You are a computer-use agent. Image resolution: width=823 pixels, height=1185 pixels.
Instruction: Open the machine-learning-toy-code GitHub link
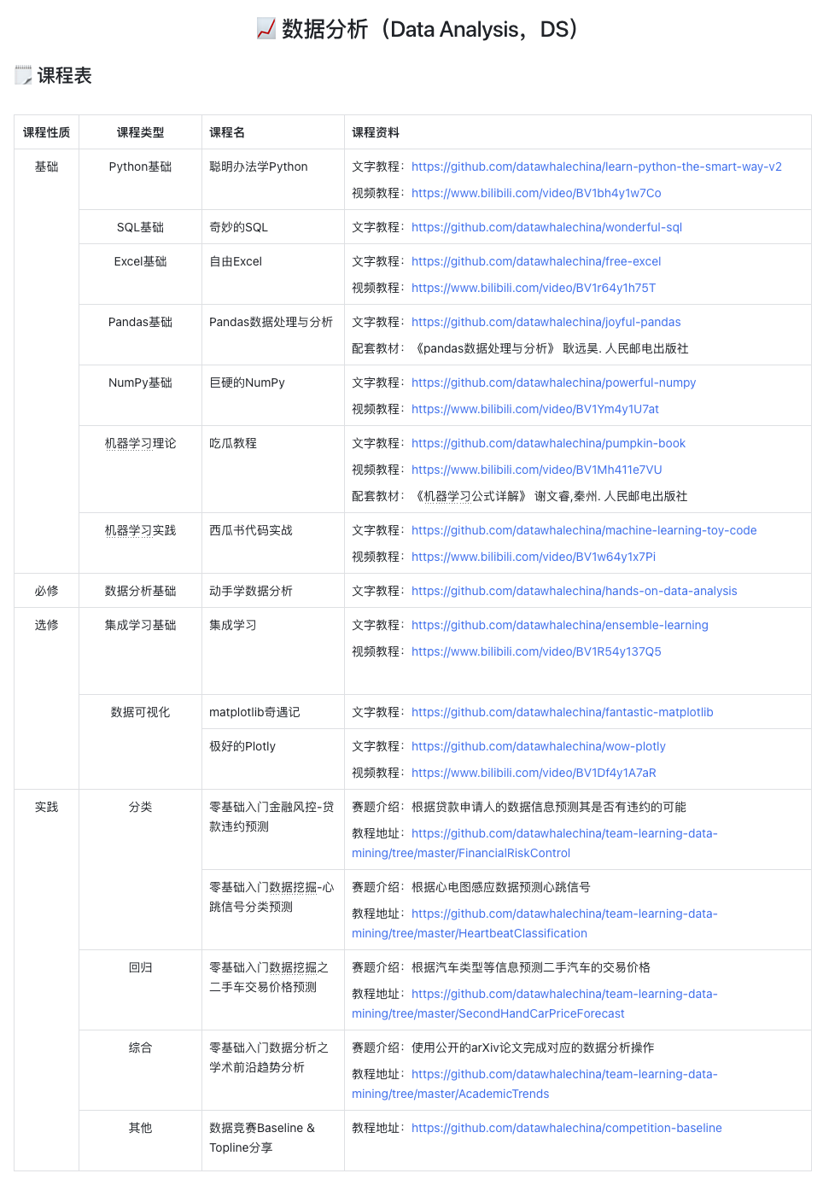point(584,530)
